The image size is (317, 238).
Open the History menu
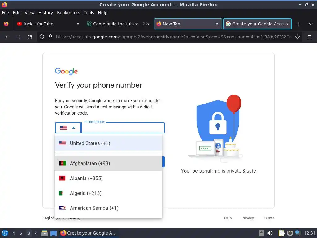tap(46, 13)
